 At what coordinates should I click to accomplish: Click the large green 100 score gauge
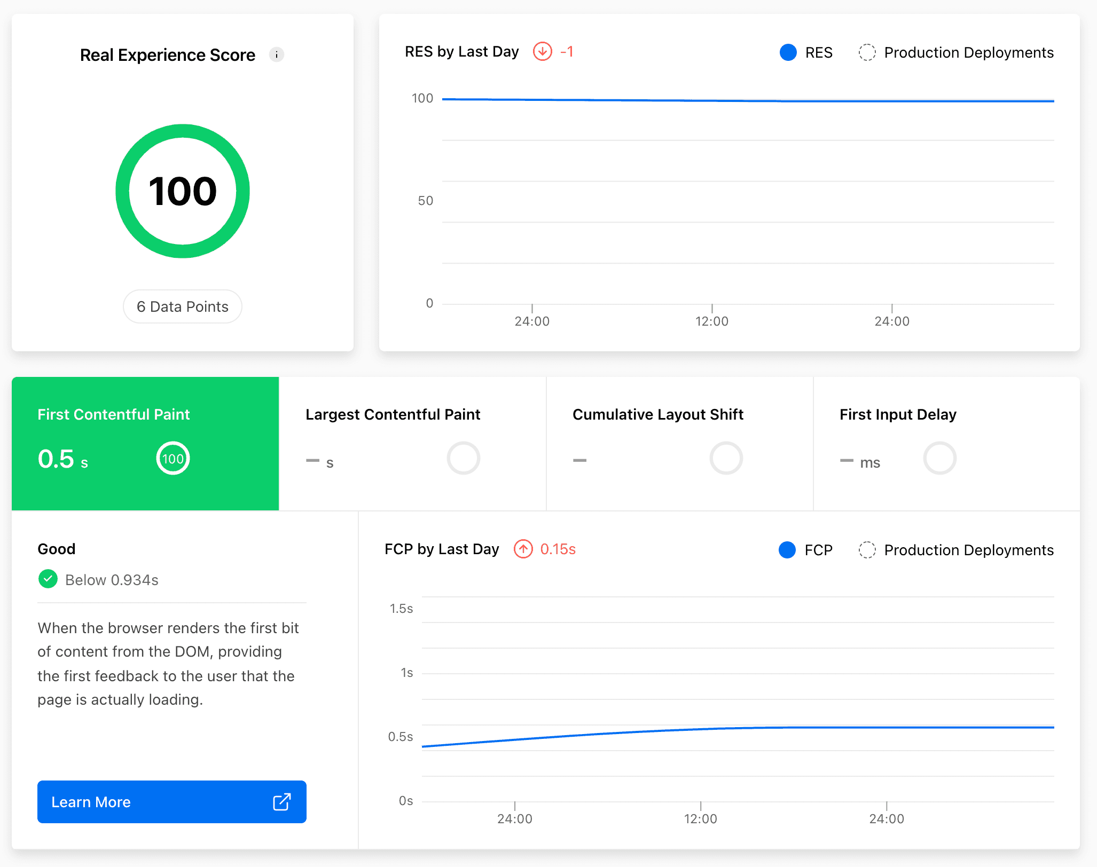[182, 191]
